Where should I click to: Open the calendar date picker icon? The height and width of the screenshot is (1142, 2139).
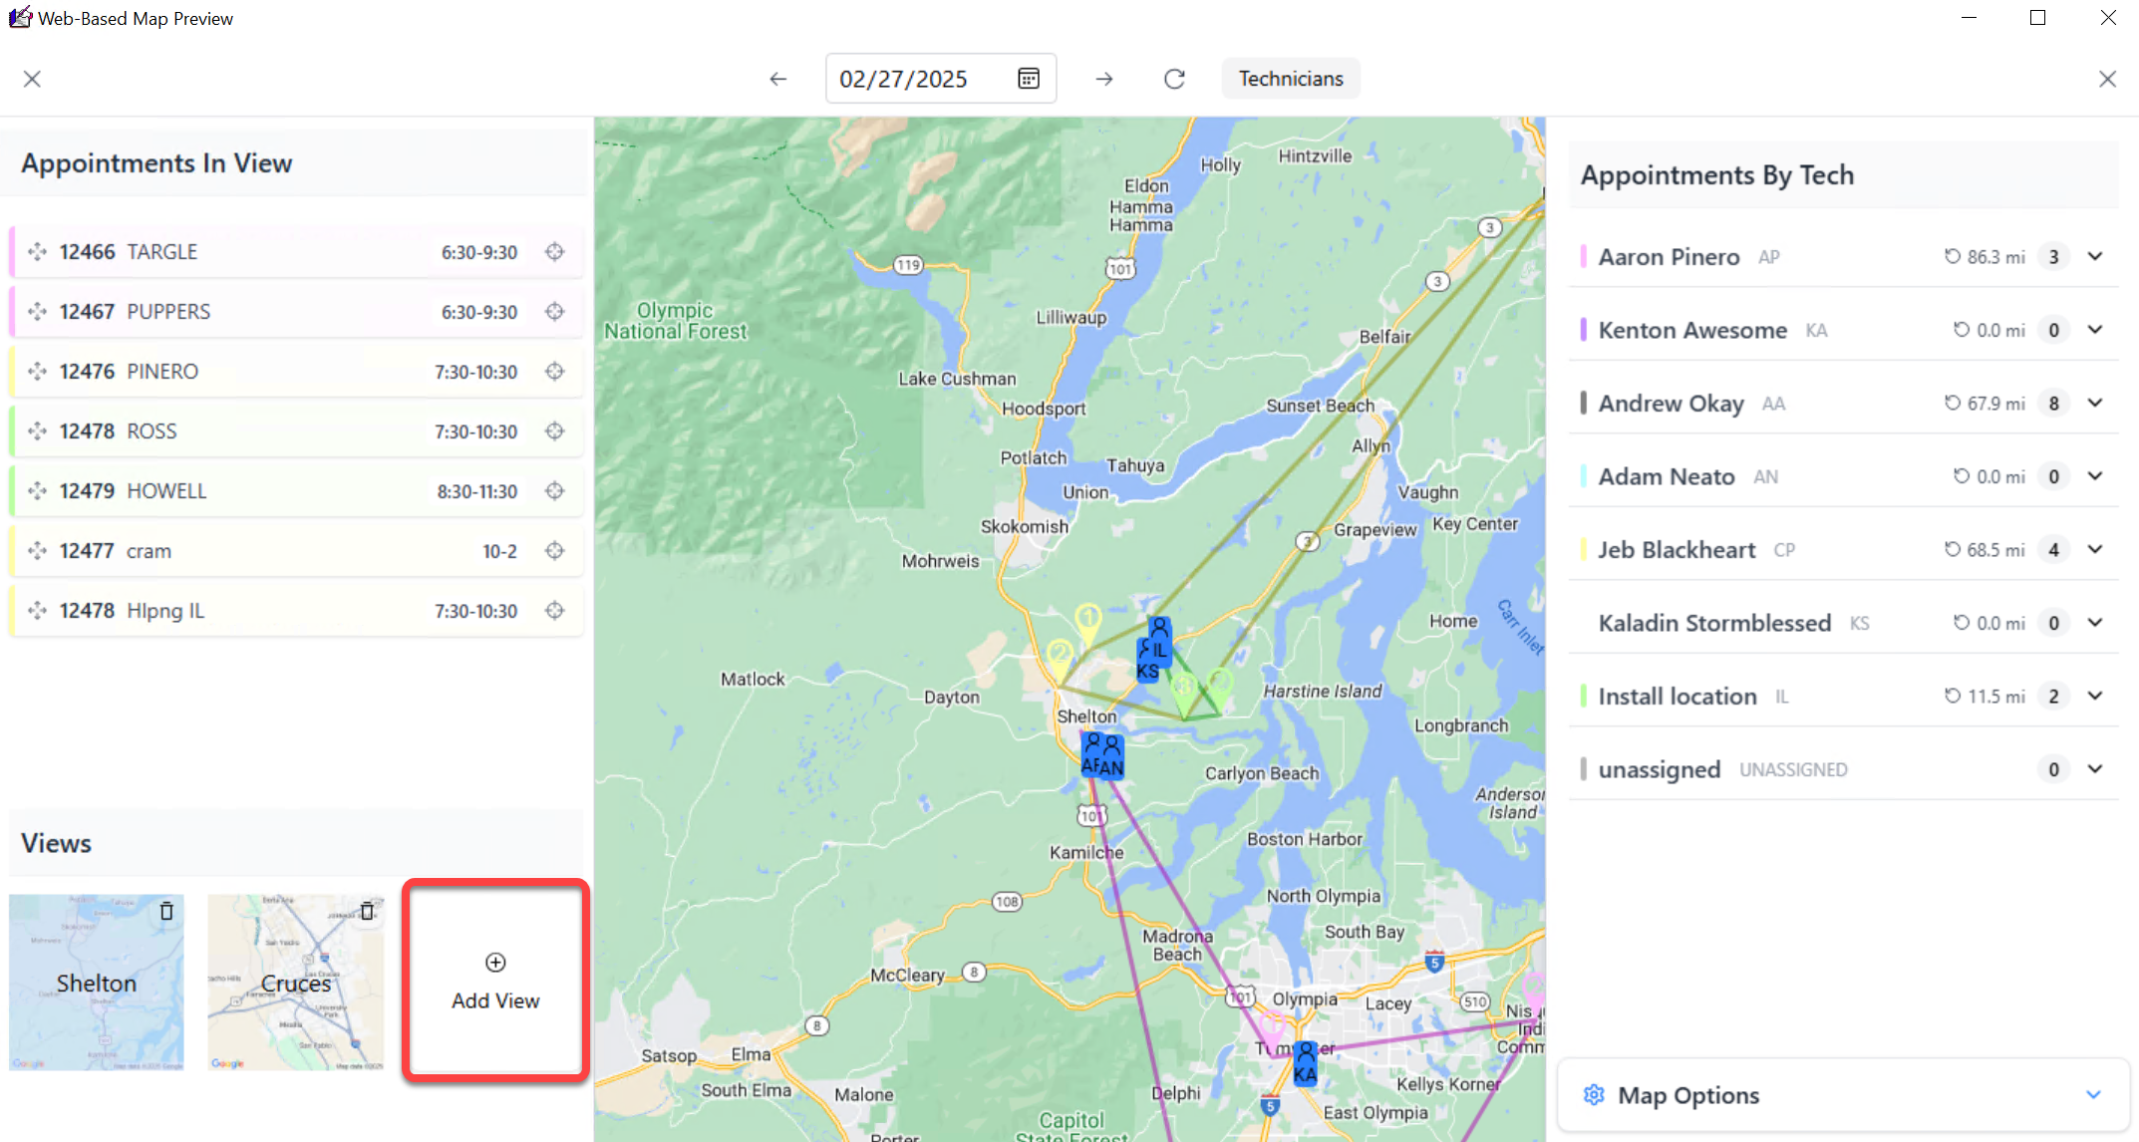click(1029, 79)
